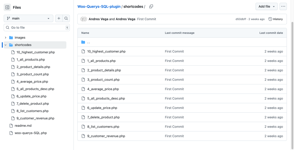Open 10_highest_customer.php in the file tree
Viewport: 294px width, 150px height.
(36, 52)
